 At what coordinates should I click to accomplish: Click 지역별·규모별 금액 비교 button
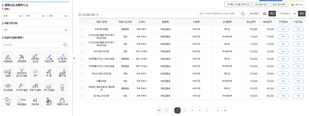pyautogui.click(x=238, y=4)
